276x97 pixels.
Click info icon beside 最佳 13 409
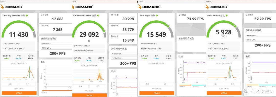[x=33, y=56]
